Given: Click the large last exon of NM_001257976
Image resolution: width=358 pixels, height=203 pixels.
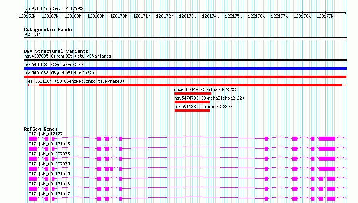Looking at the screenshot, I should point(327,159).
